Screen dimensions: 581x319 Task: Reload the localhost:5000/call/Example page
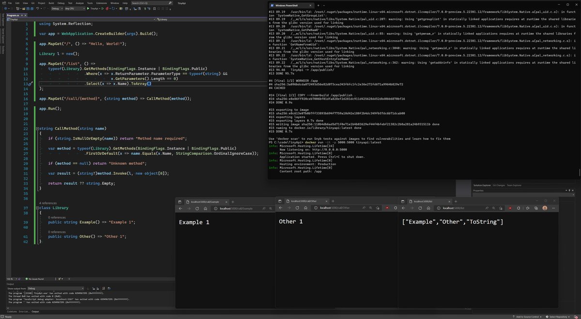coord(197,208)
